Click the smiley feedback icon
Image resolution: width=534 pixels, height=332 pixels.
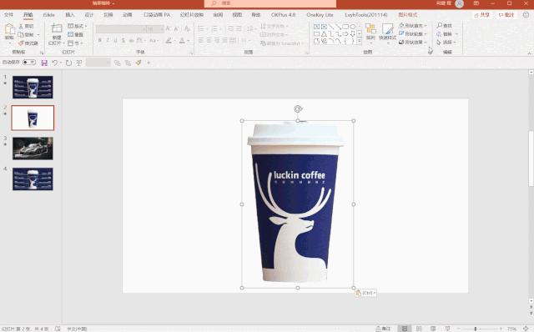pos(526,15)
